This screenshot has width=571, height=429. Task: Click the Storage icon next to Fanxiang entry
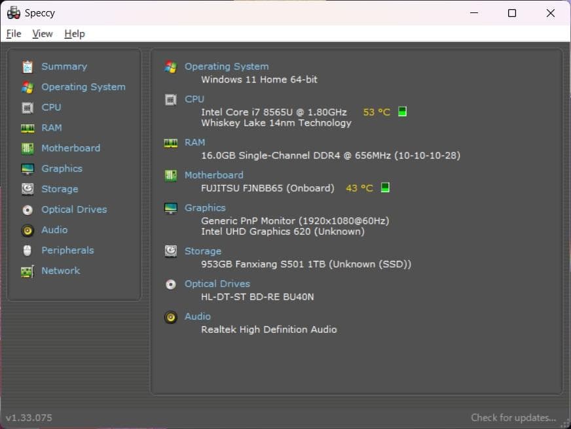(170, 251)
